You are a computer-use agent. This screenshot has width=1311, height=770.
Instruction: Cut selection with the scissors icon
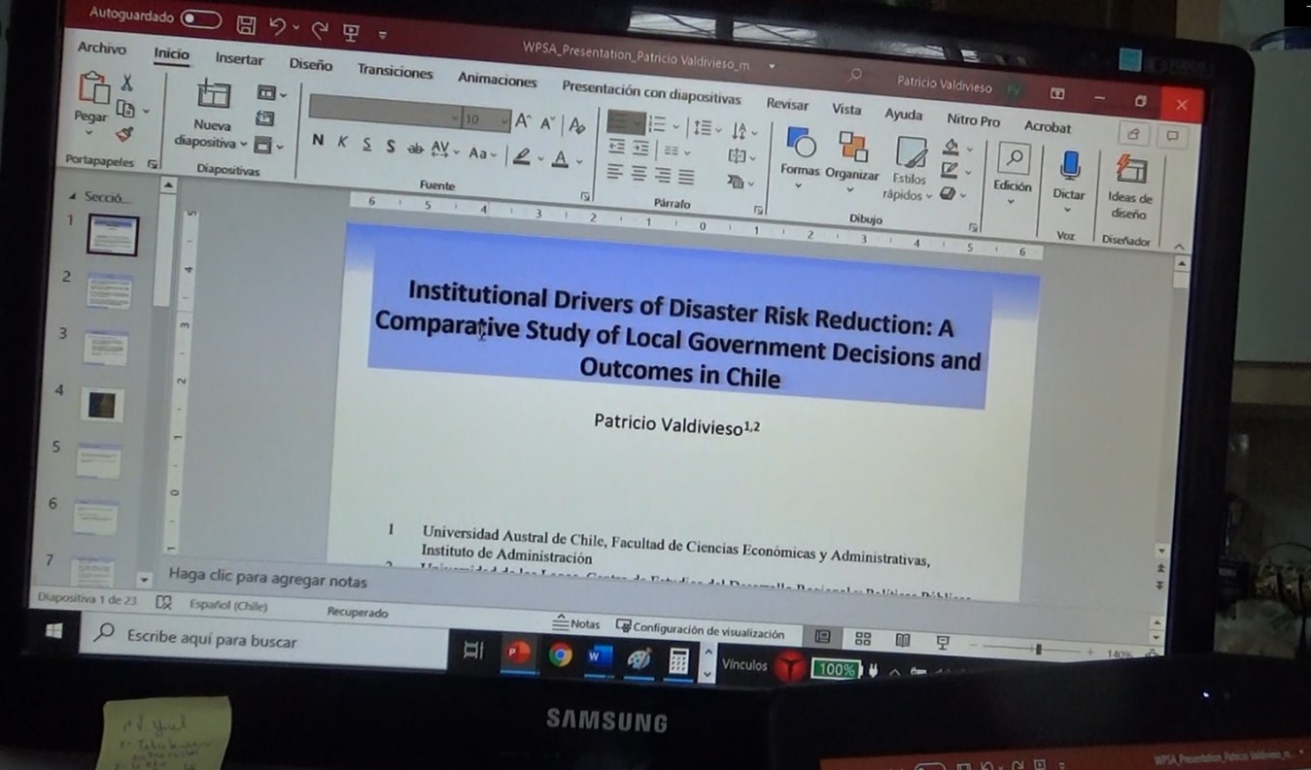pos(126,84)
